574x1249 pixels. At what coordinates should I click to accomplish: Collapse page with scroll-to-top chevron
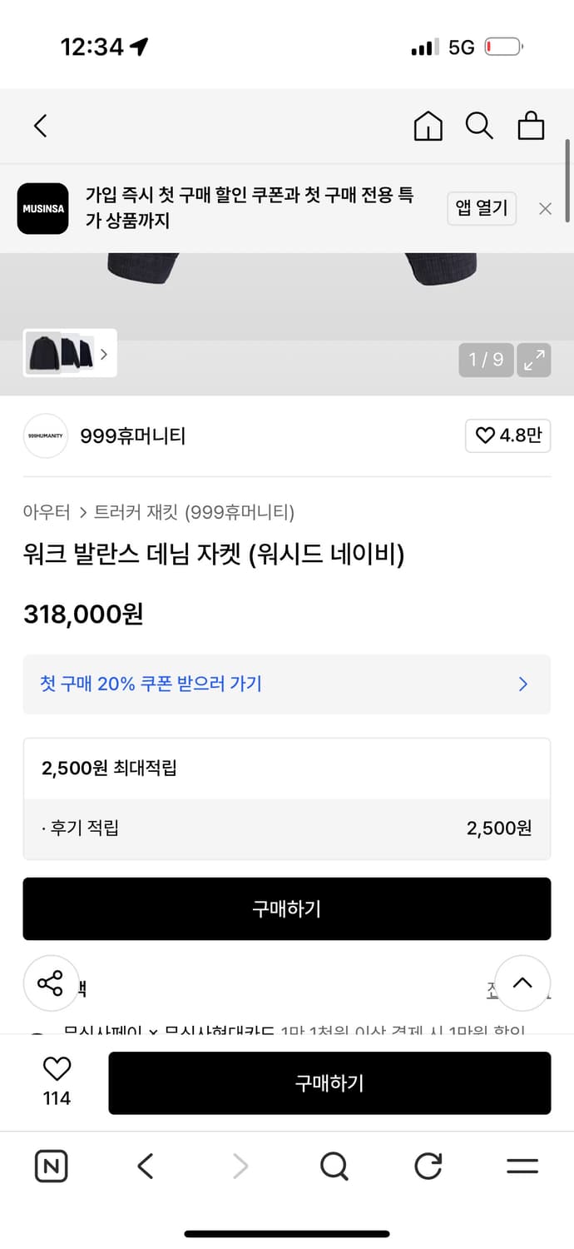coord(522,983)
